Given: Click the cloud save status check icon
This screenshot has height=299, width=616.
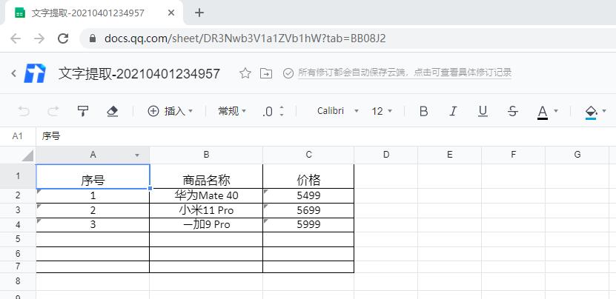Looking at the screenshot, I should (x=288, y=73).
